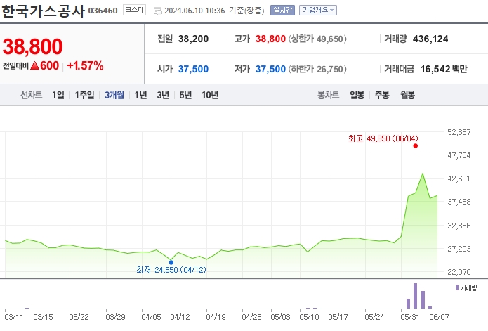This screenshot has height=331, width=488.
Task: Click the current price 38,800 in large red
Action: pyautogui.click(x=33, y=46)
